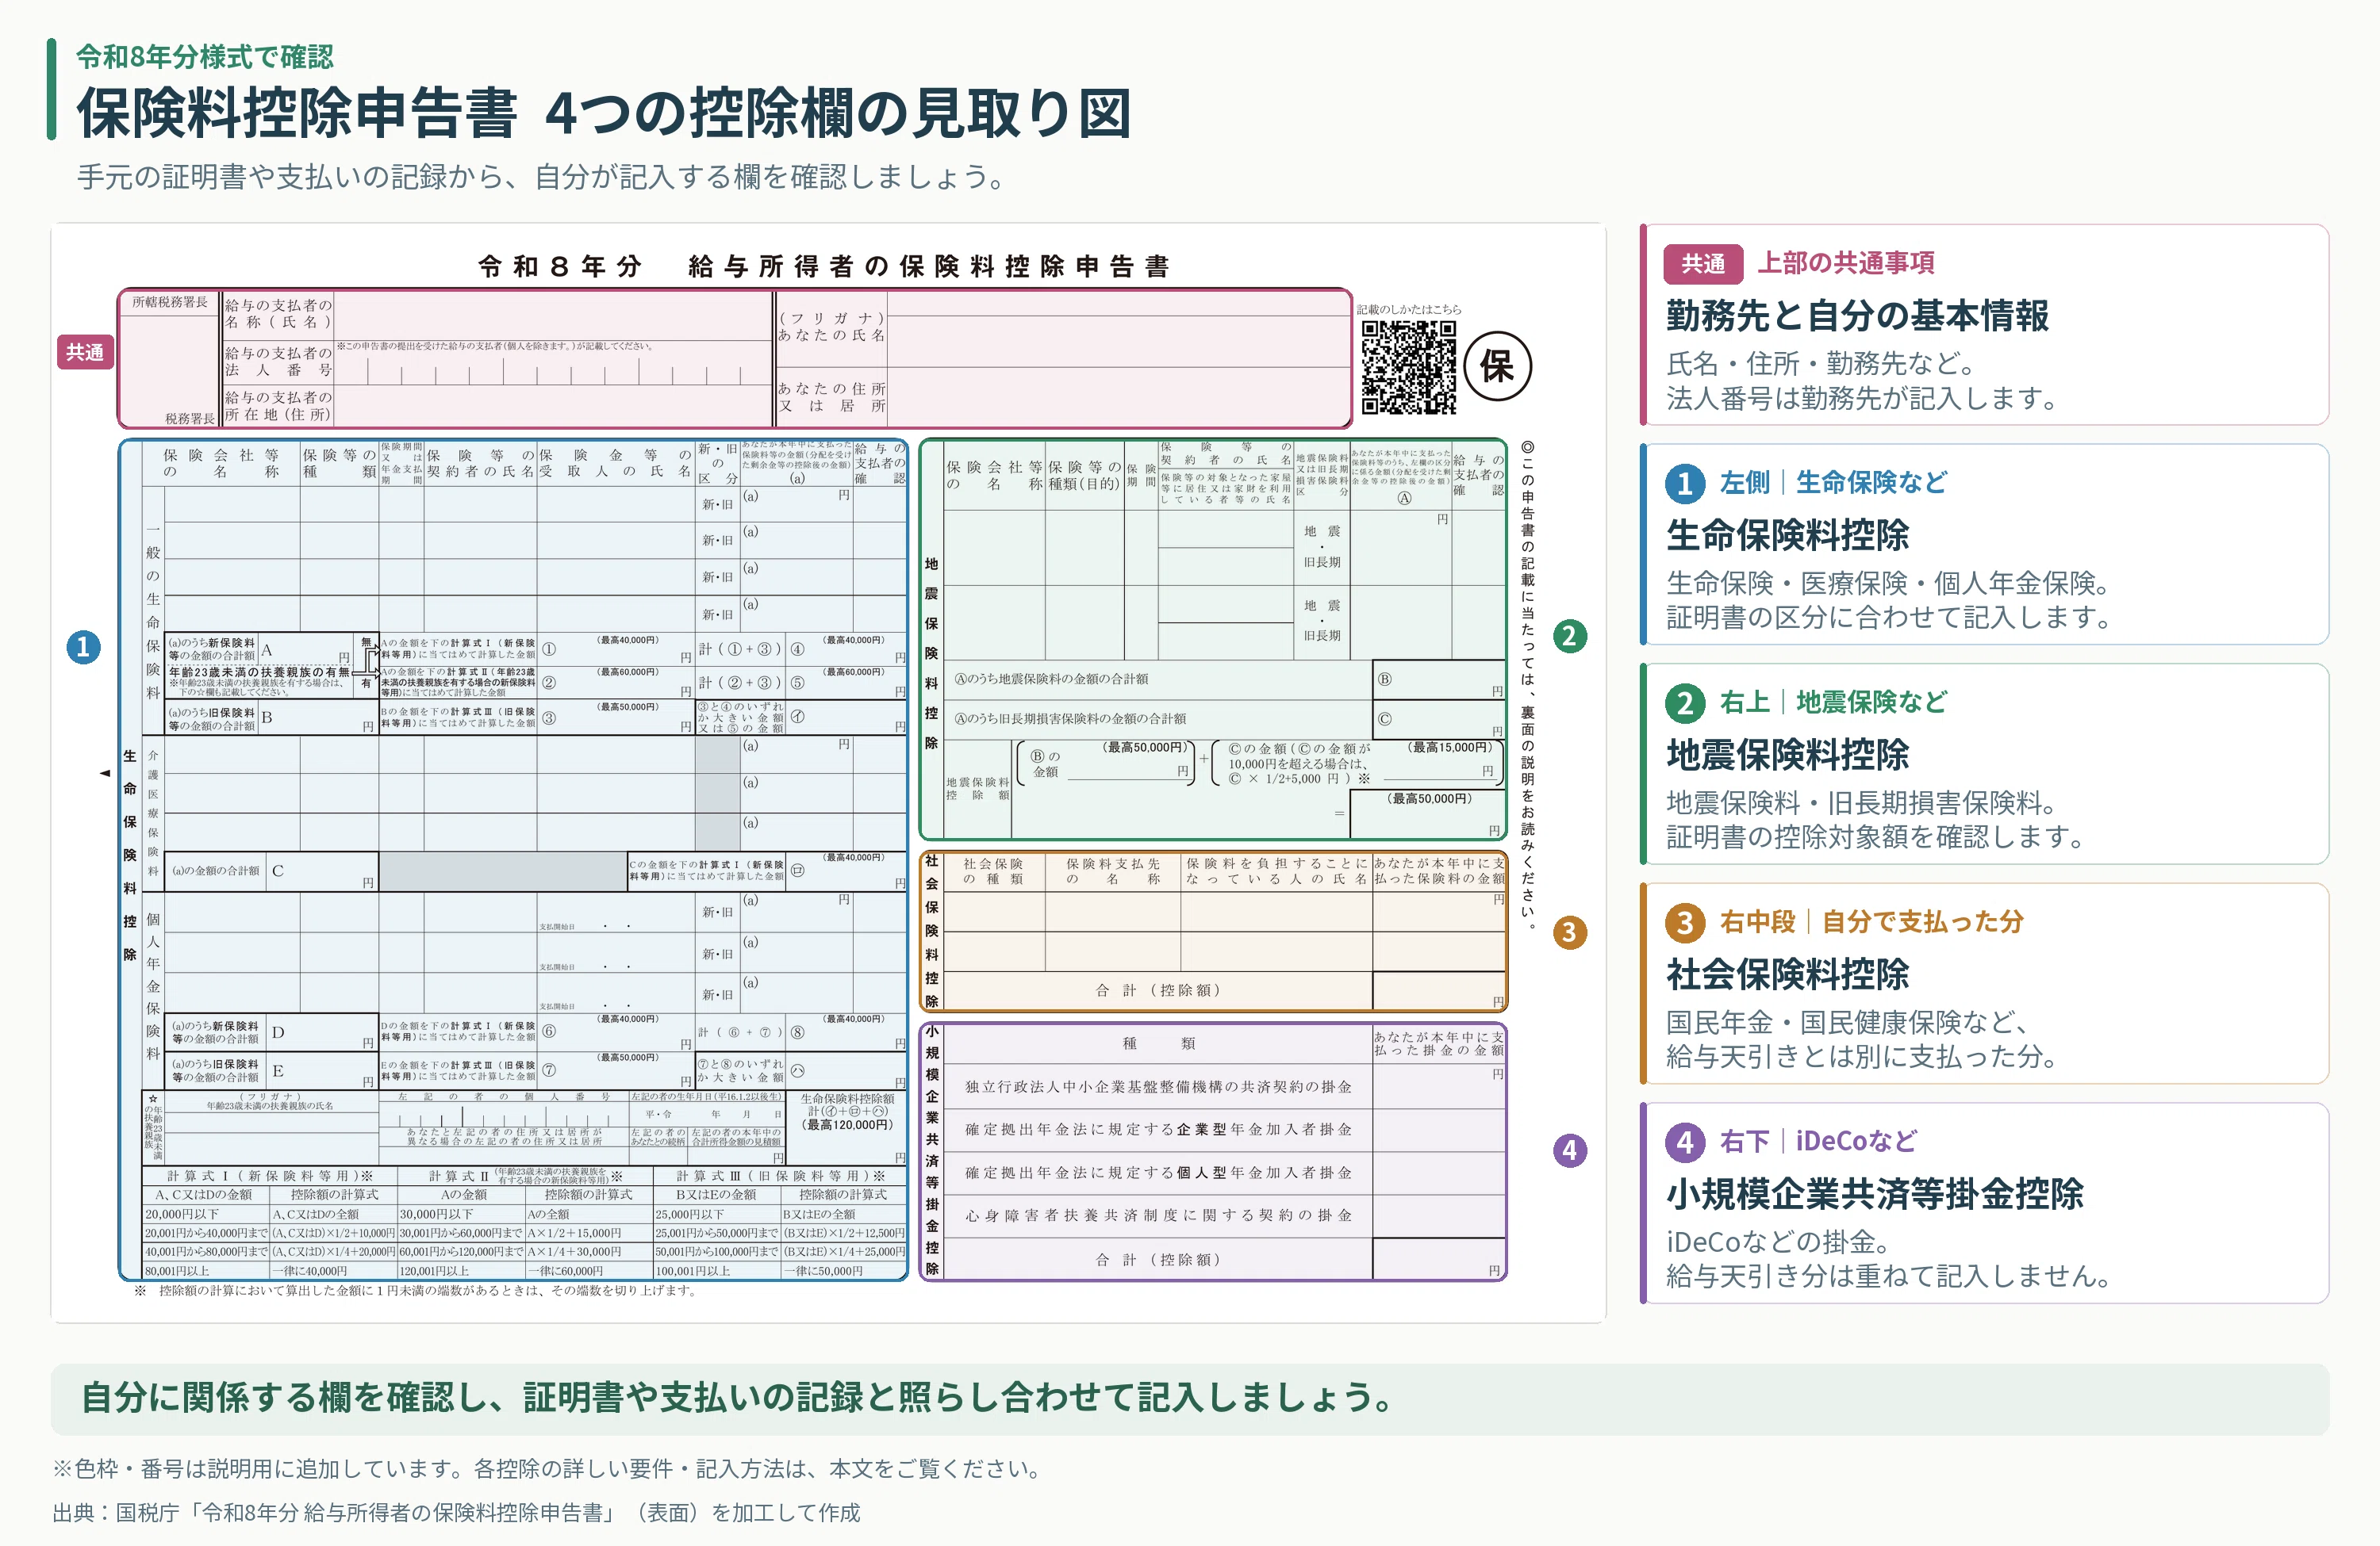Select the heading 勤務先と自分の基本情報

(1857, 316)
